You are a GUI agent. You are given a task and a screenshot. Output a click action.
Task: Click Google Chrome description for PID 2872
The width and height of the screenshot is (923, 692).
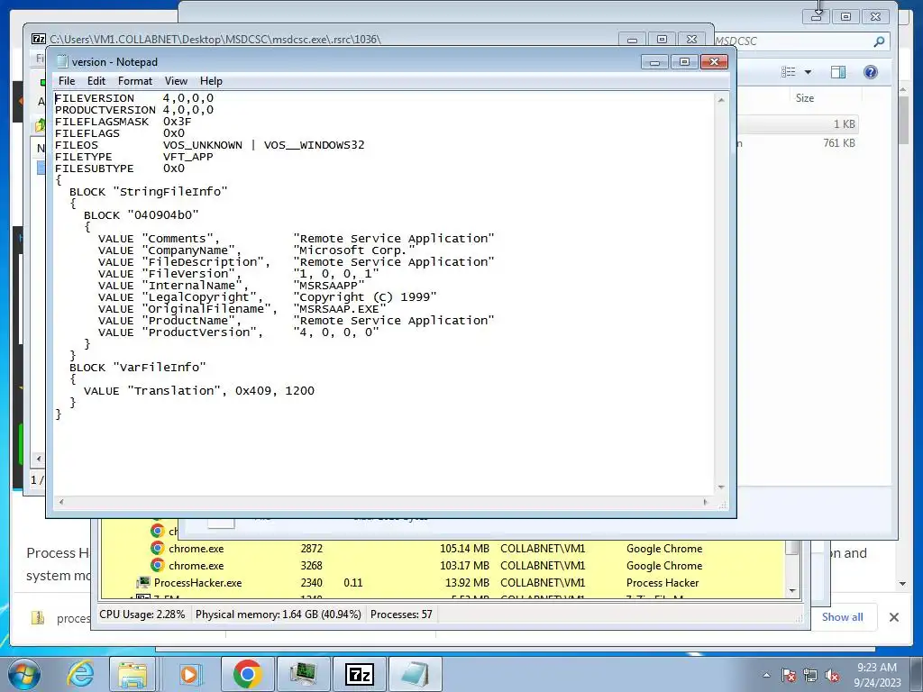point(664,549)
